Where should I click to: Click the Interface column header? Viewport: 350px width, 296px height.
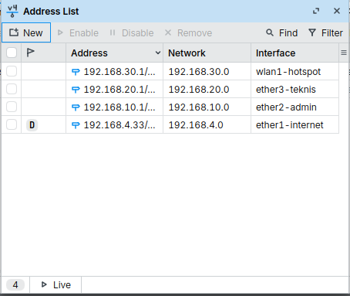point(294,53)
